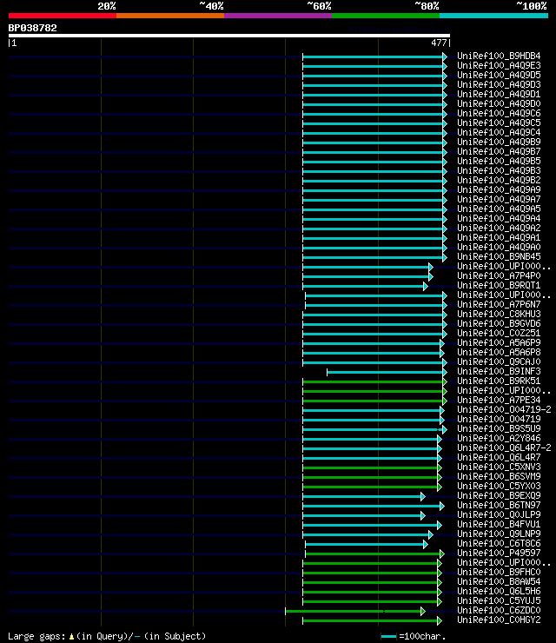Viewport: 556px width, 643px height.
Task: Select the UniRef100_A7PE34 label
Action: click(499, 401)
